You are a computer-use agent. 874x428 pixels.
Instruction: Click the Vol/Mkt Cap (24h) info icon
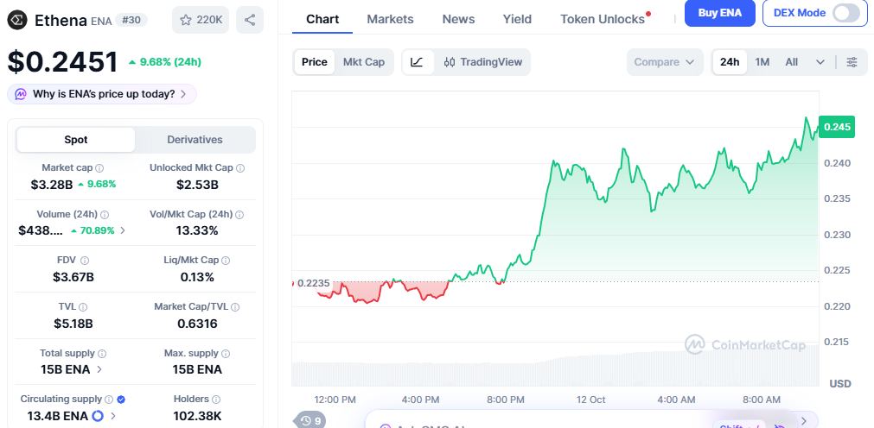click(x=239, y=214)
